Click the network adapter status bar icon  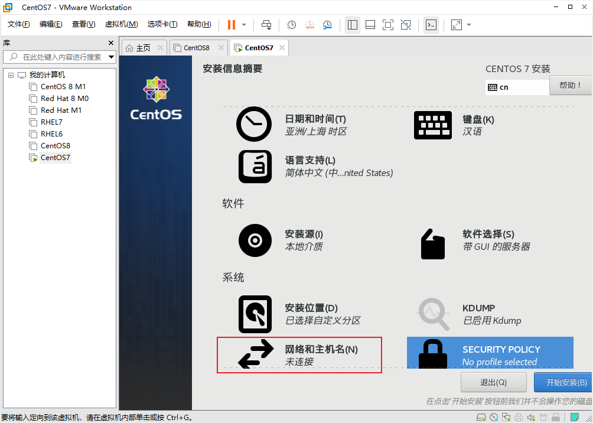pyautogui.click(x=506, y=417)
